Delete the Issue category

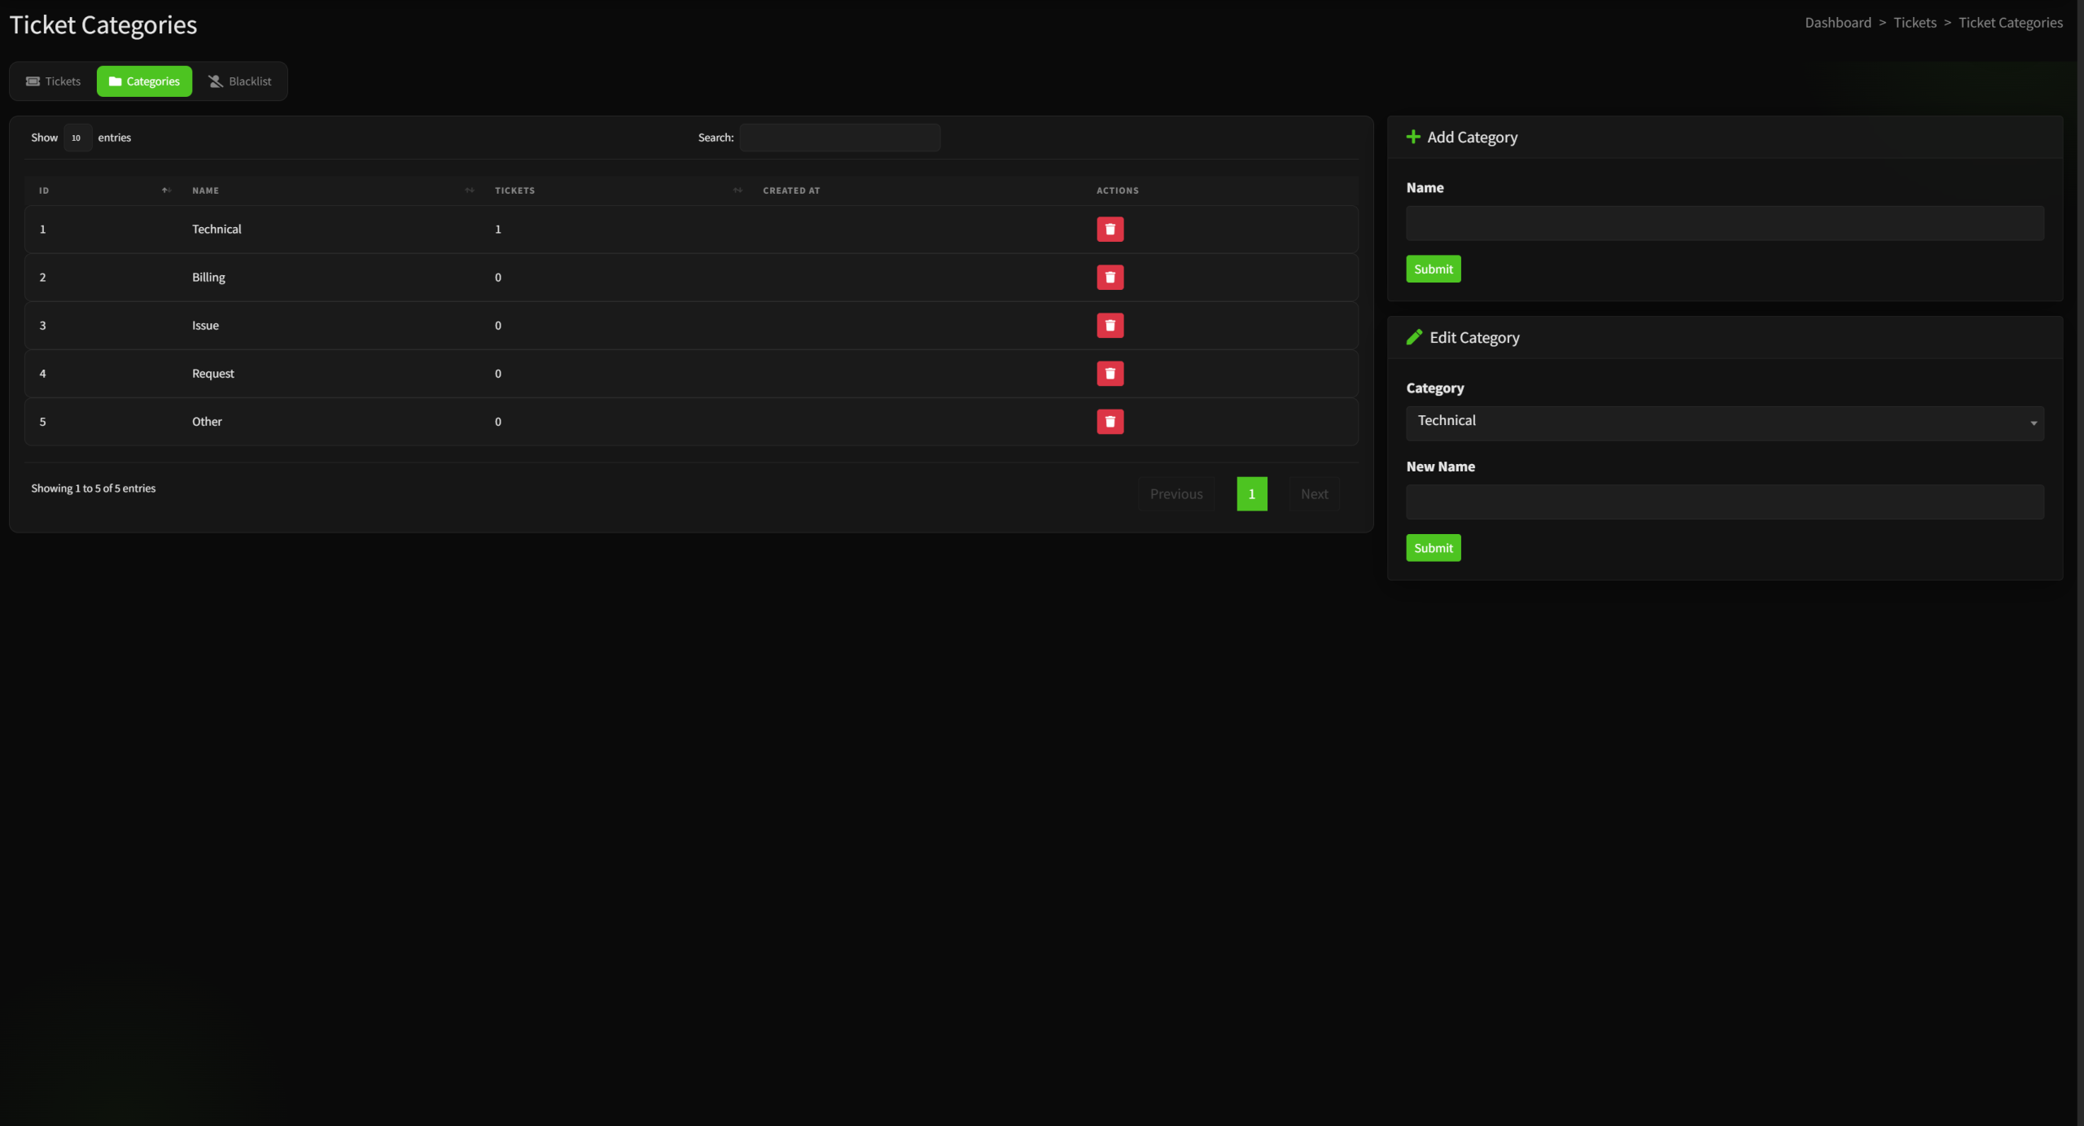tap(1110, 325)
